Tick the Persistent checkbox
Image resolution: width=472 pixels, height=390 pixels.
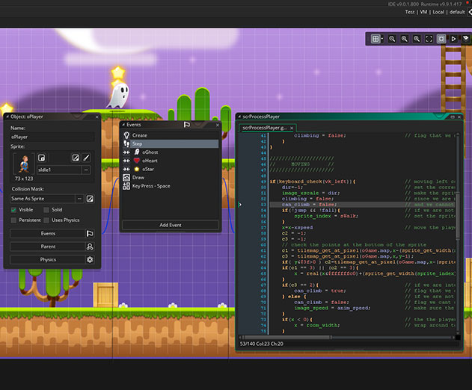pos(13,220)
